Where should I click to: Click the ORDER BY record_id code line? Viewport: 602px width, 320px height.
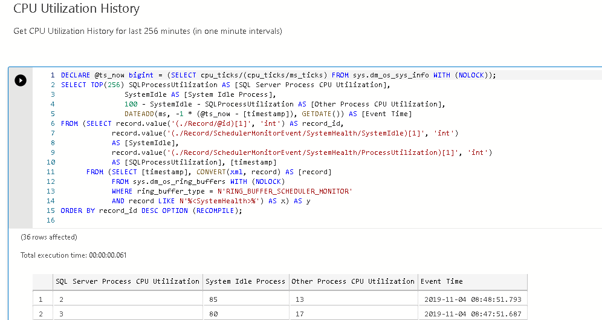coord(151,211)
